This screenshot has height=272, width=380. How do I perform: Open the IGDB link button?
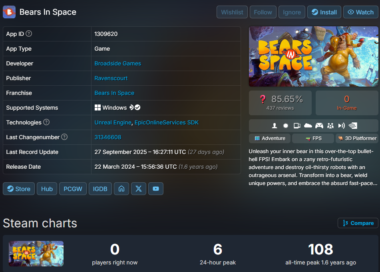click(x=100, y=189)
